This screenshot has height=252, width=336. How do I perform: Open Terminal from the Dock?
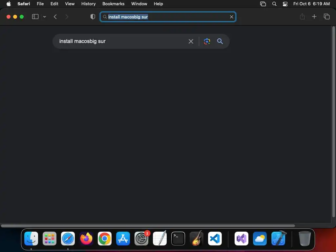[178, 239]
